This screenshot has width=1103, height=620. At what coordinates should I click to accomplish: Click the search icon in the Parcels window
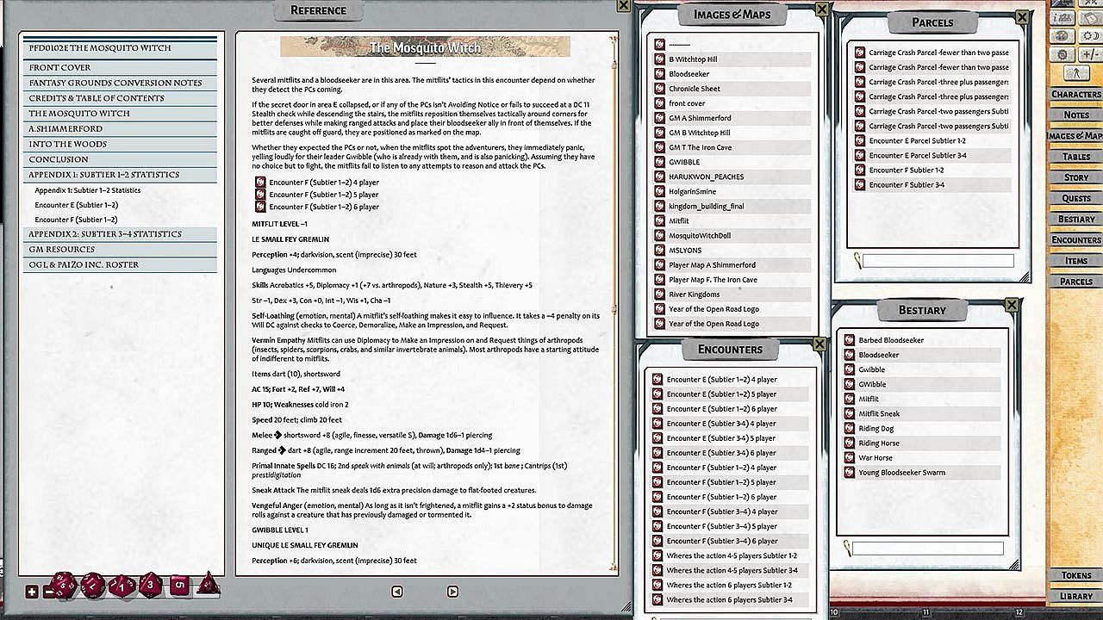tap(858, 260)
